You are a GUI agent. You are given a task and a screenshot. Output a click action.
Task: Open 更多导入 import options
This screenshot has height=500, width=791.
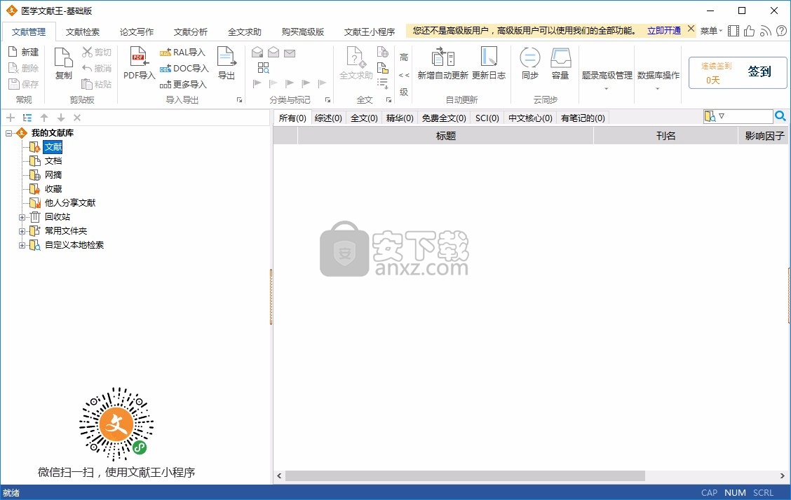point(183,85)
